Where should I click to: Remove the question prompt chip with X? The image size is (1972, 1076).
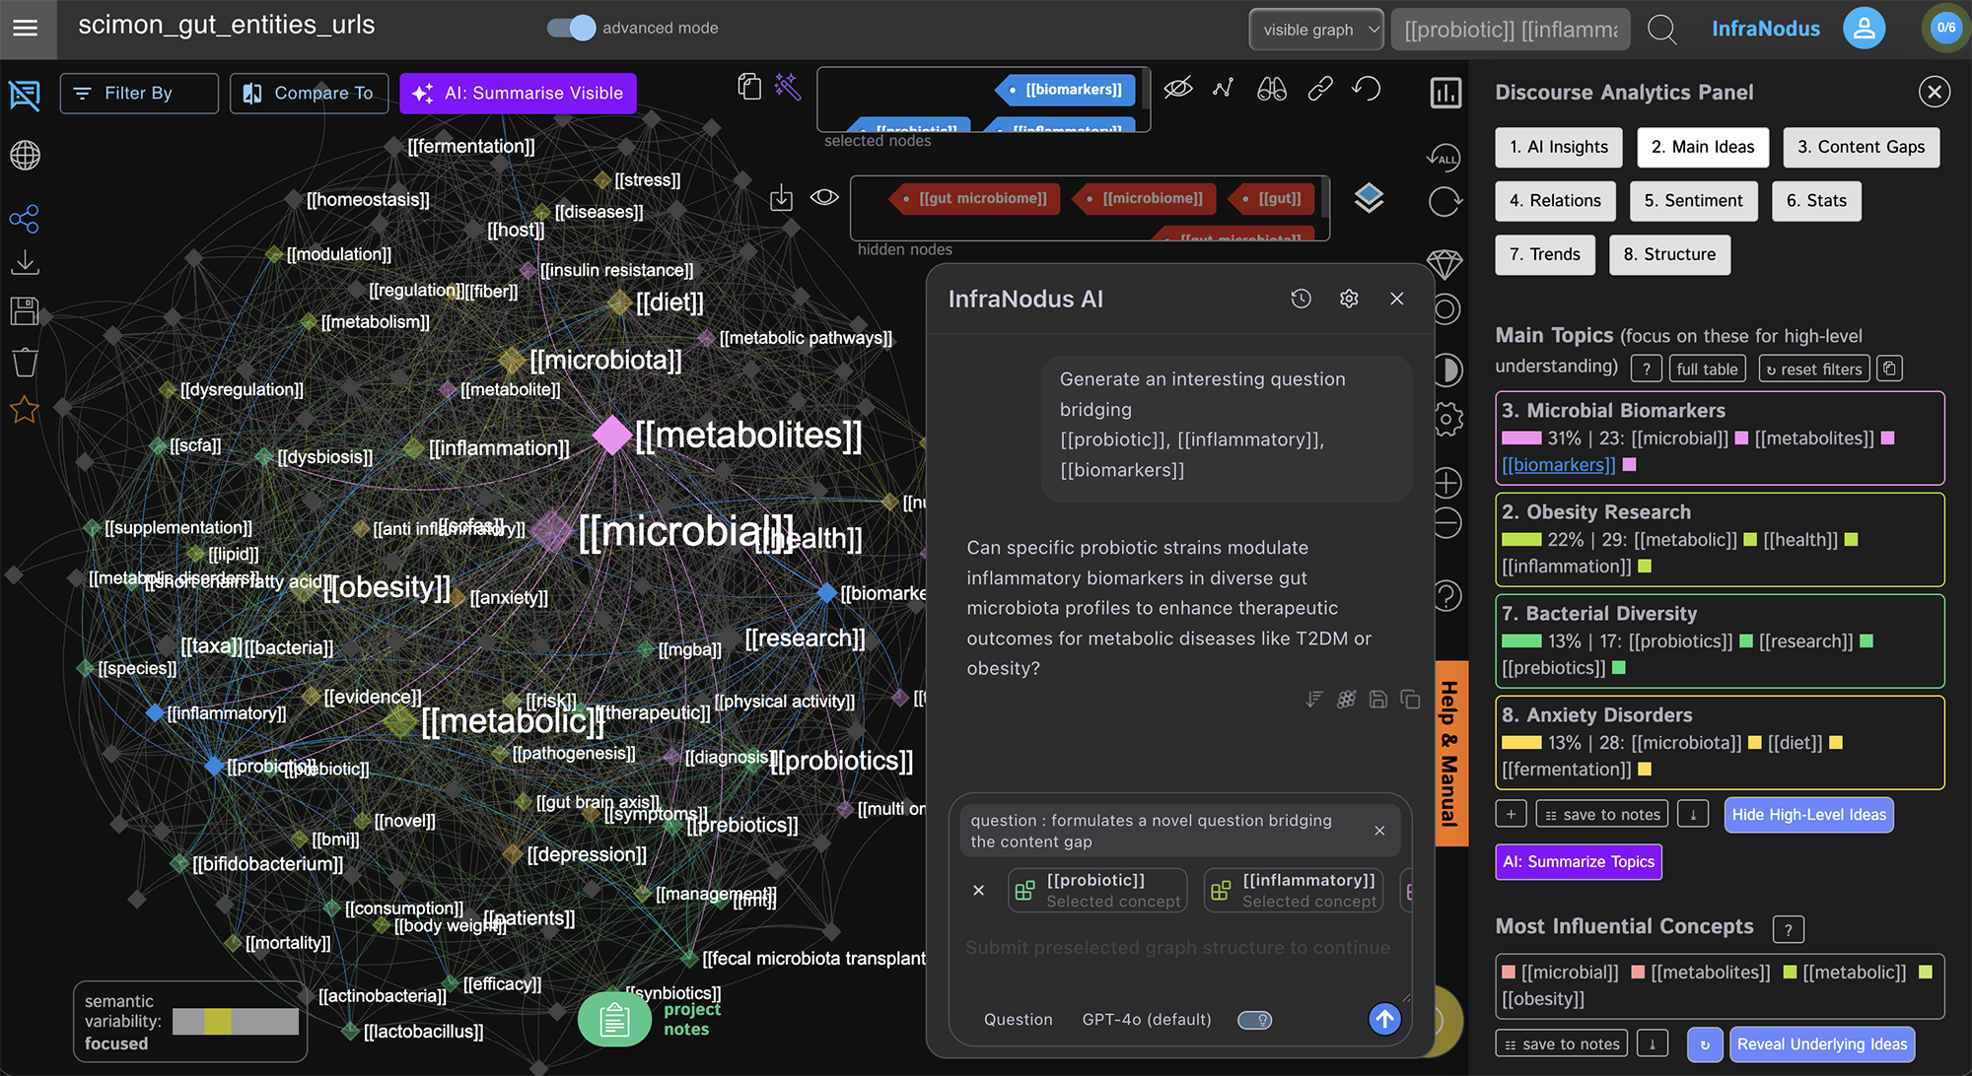(x=1379, y=831)
